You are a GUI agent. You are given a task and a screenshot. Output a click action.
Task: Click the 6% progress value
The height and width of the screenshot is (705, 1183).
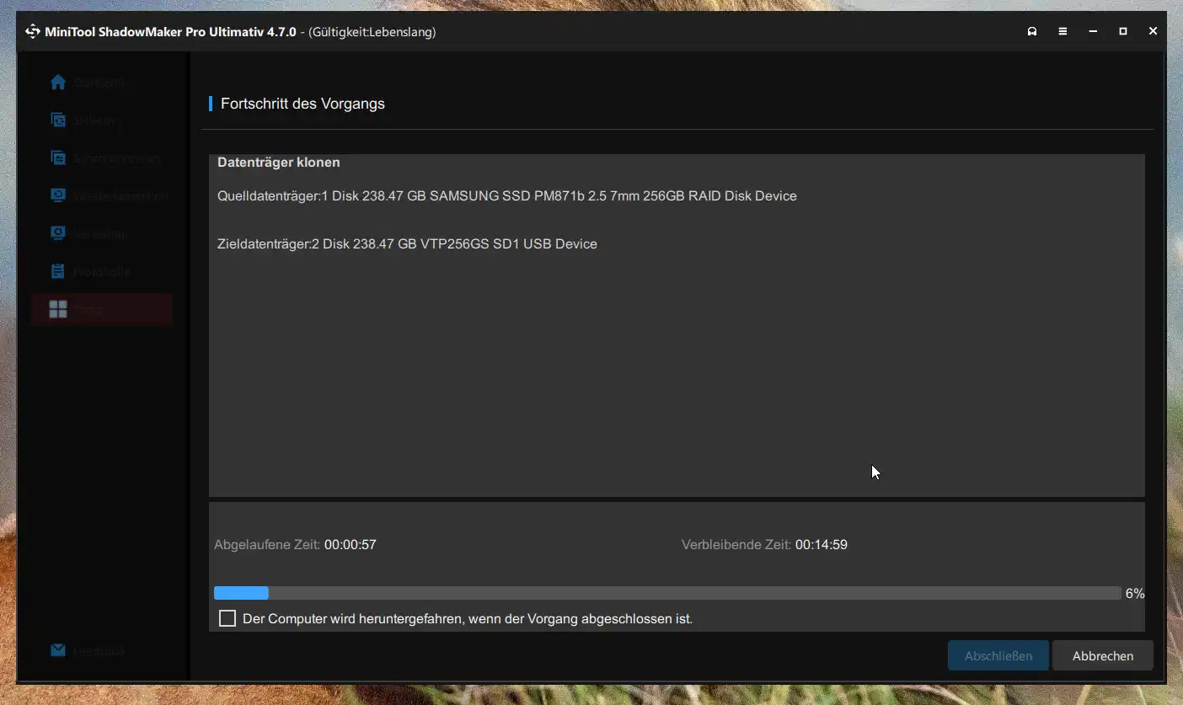pyautogui.click(x=1135, y=594)
